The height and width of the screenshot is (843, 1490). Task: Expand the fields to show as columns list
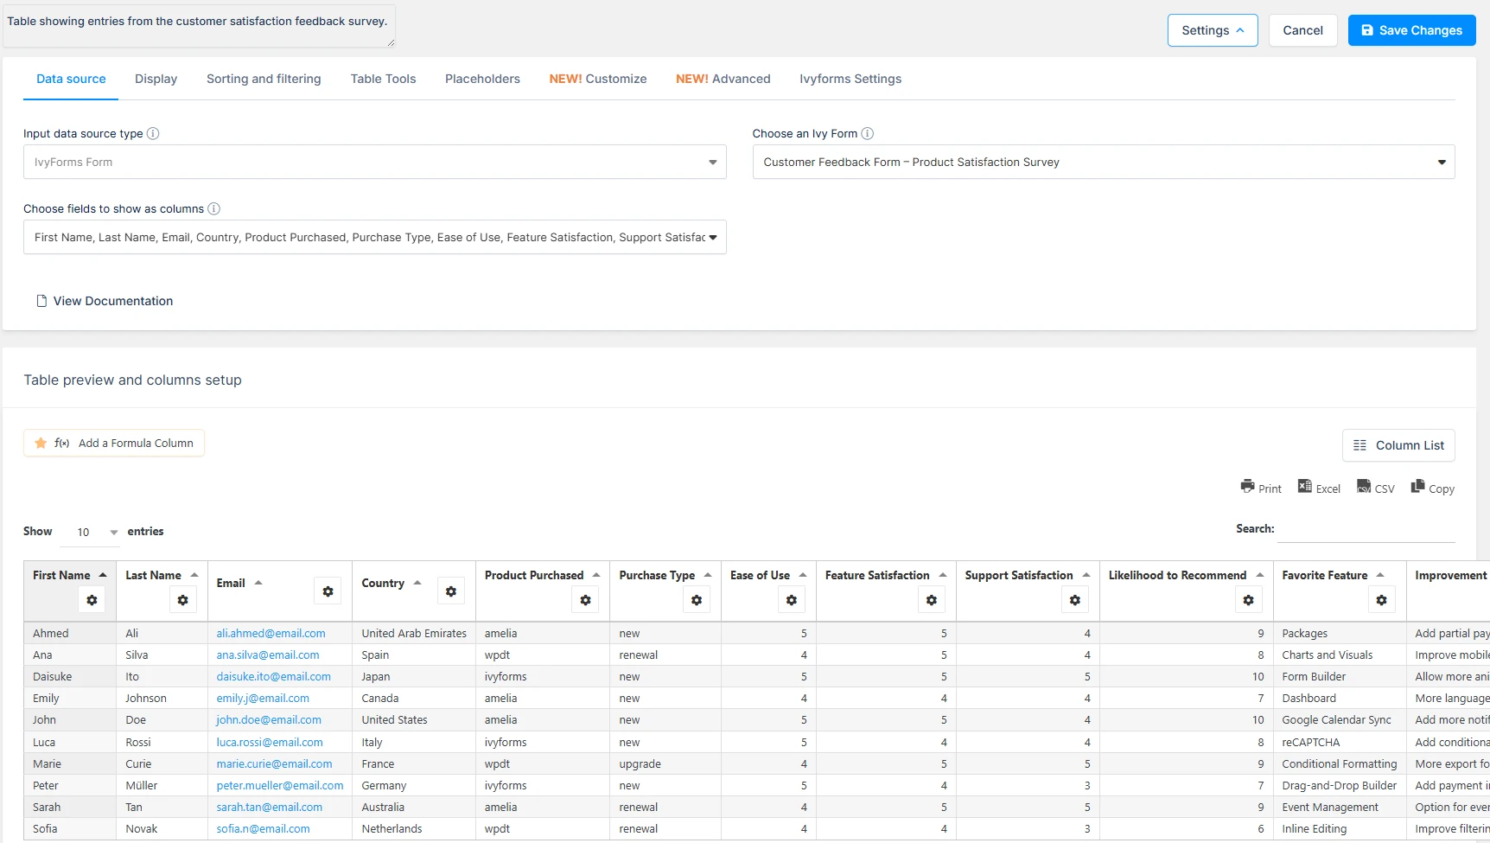click(374, 237)
